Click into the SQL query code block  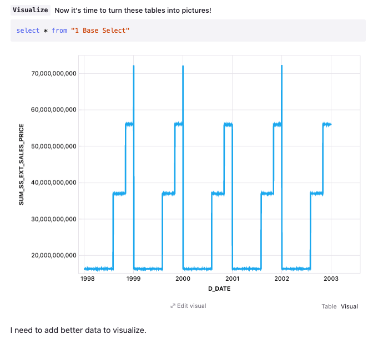pyautogui.click(x=222, y=31)
